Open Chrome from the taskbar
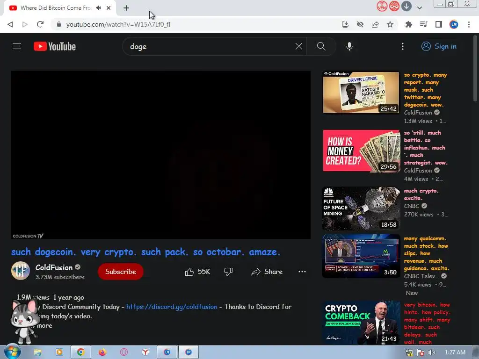Image resolution: width=479 pixels, height=359 pixels. (80, 352)
